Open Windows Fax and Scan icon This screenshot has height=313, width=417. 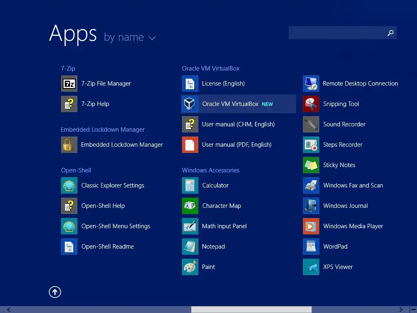click(311, 185)
